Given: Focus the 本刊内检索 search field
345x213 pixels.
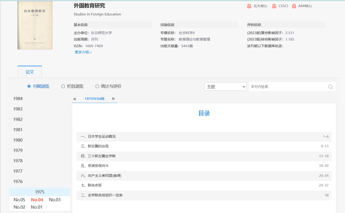Looking at the screenshot, I should pos(288,86).
